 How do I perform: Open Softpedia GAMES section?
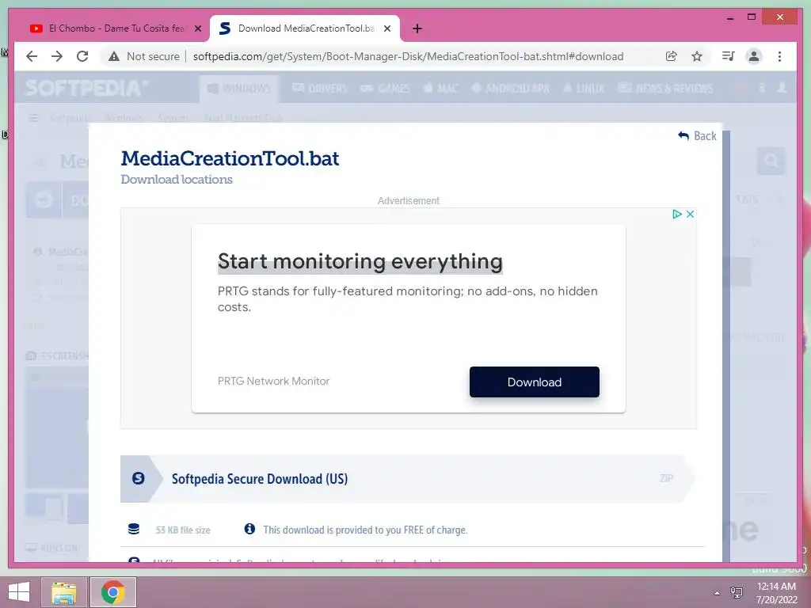pyautogui.click(x=386, y=89)
